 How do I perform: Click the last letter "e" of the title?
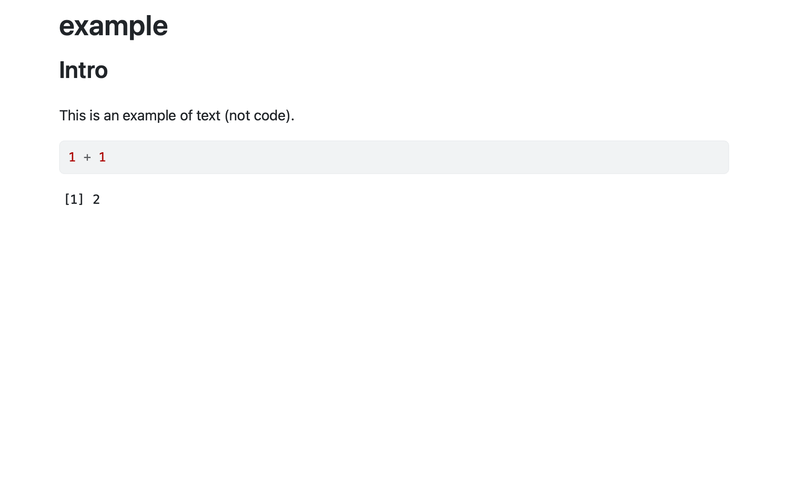click(159, 26)
